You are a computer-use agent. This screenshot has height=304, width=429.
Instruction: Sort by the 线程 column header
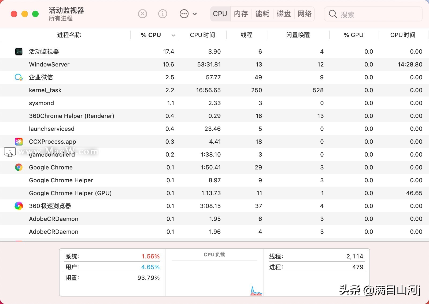pyautogui.click(x=246, y=35)
